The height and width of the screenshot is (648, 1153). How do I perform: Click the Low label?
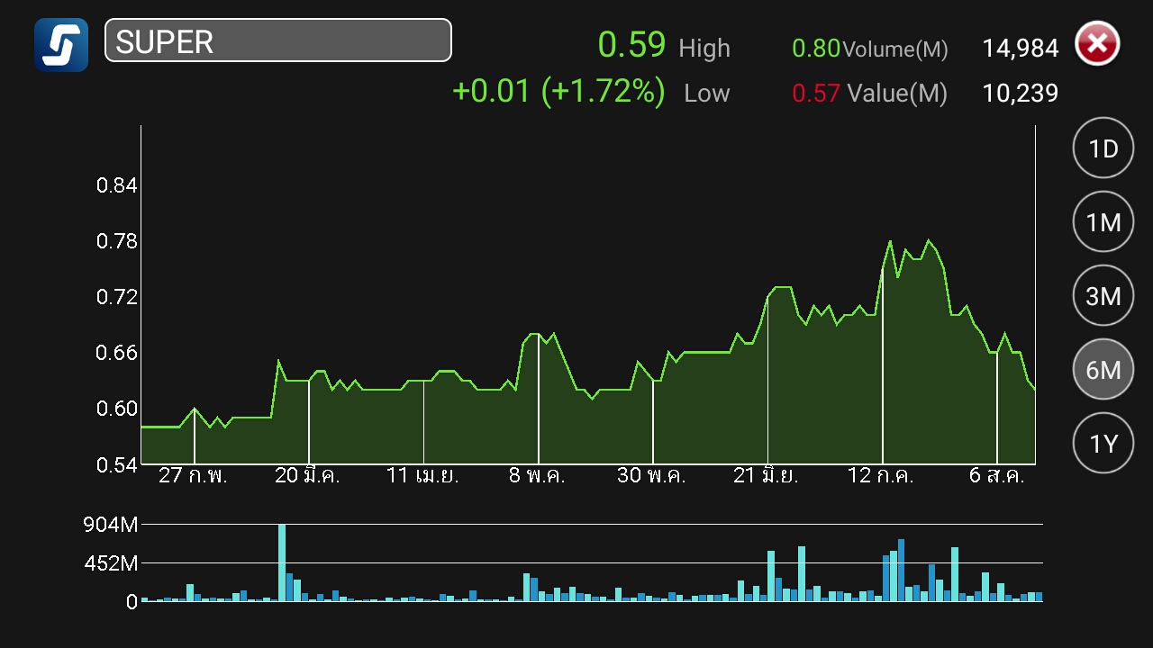tap(707, 93)
